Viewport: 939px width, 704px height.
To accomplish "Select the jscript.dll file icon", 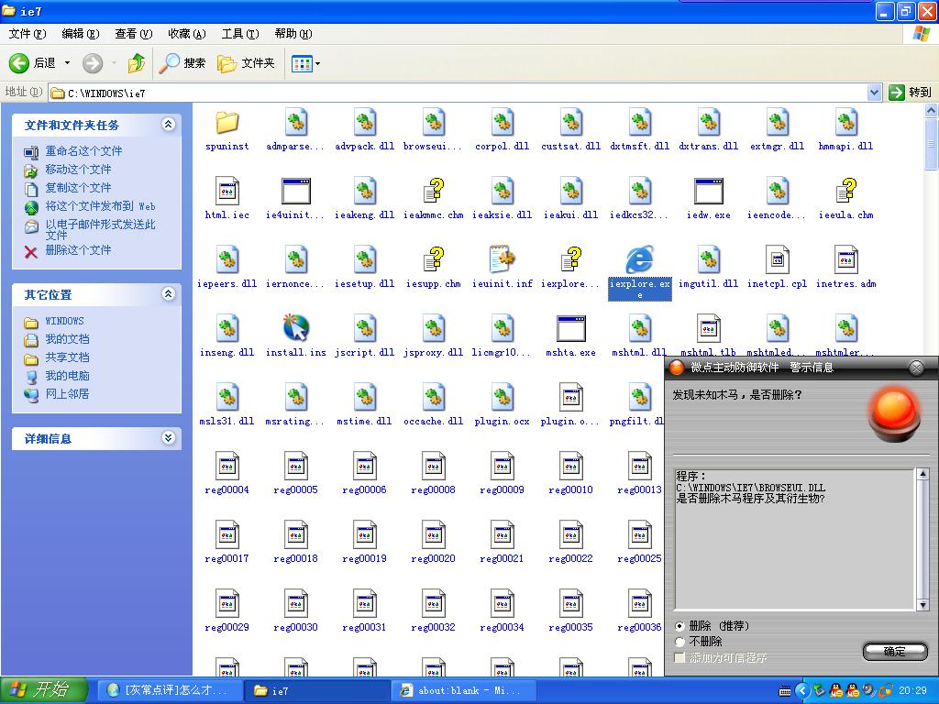I will (x=365, y=329).
